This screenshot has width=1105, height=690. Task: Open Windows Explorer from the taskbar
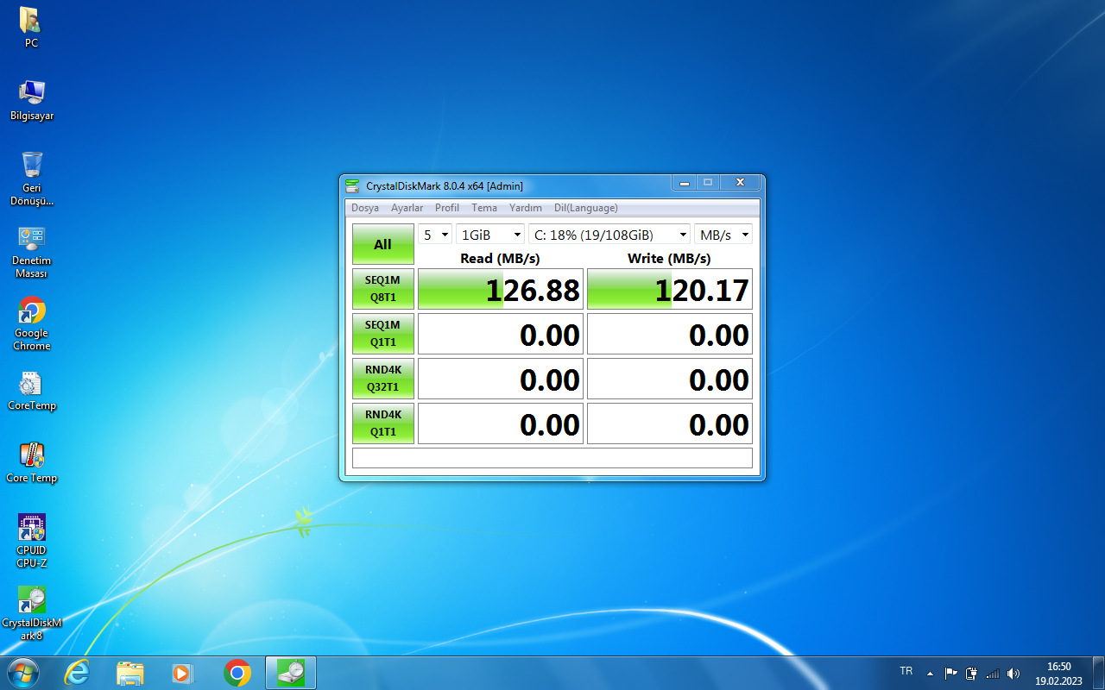pos(130,673)
